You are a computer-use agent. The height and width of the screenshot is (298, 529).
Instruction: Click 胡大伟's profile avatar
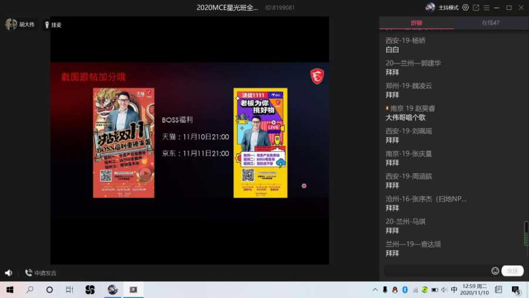(x=11, y=24)
